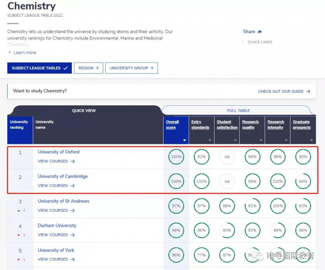Viewport: 325px width, 270px height.
Task: Open Durham University link
Action: [57, 226]
